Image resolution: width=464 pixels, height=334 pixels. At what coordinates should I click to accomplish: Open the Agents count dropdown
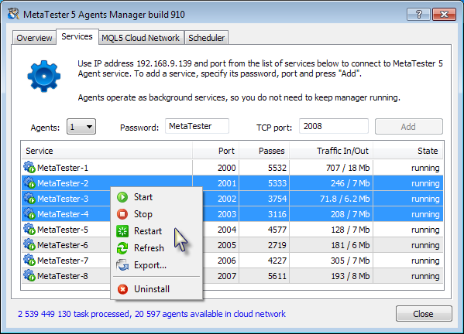[81, 127]
